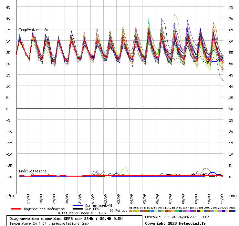Click the -15 value on the left axis

coord(9,143)
